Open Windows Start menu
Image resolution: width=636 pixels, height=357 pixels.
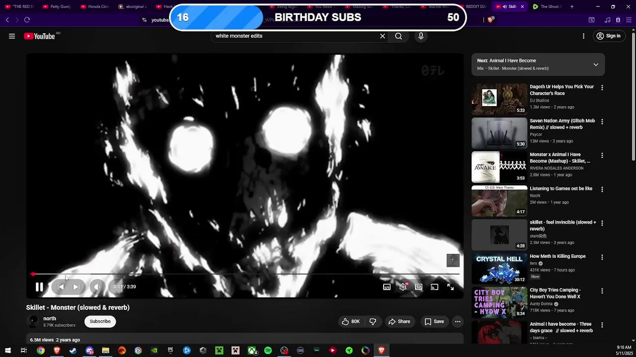(8, 351)
